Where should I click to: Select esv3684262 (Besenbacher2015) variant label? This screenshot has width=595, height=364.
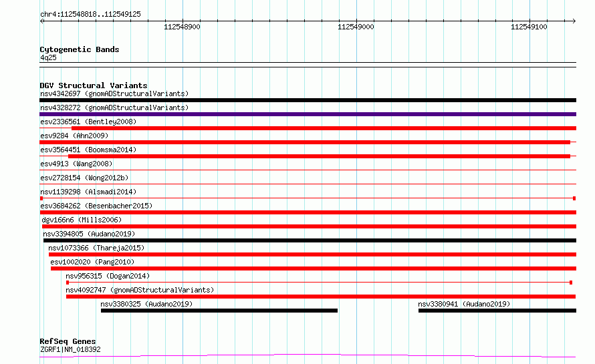click(x=96, y=206)
